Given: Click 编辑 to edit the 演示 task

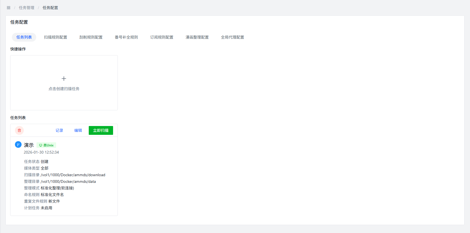Looking at the screenshot, I should click(78, 130).
